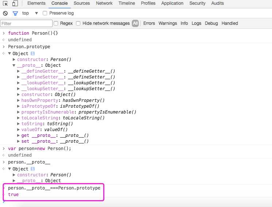This screenshot has height=207, width=272.
Task: Expand the collapsed __proto__: Object under person.__proto__
Action: (x=14, y=181)
